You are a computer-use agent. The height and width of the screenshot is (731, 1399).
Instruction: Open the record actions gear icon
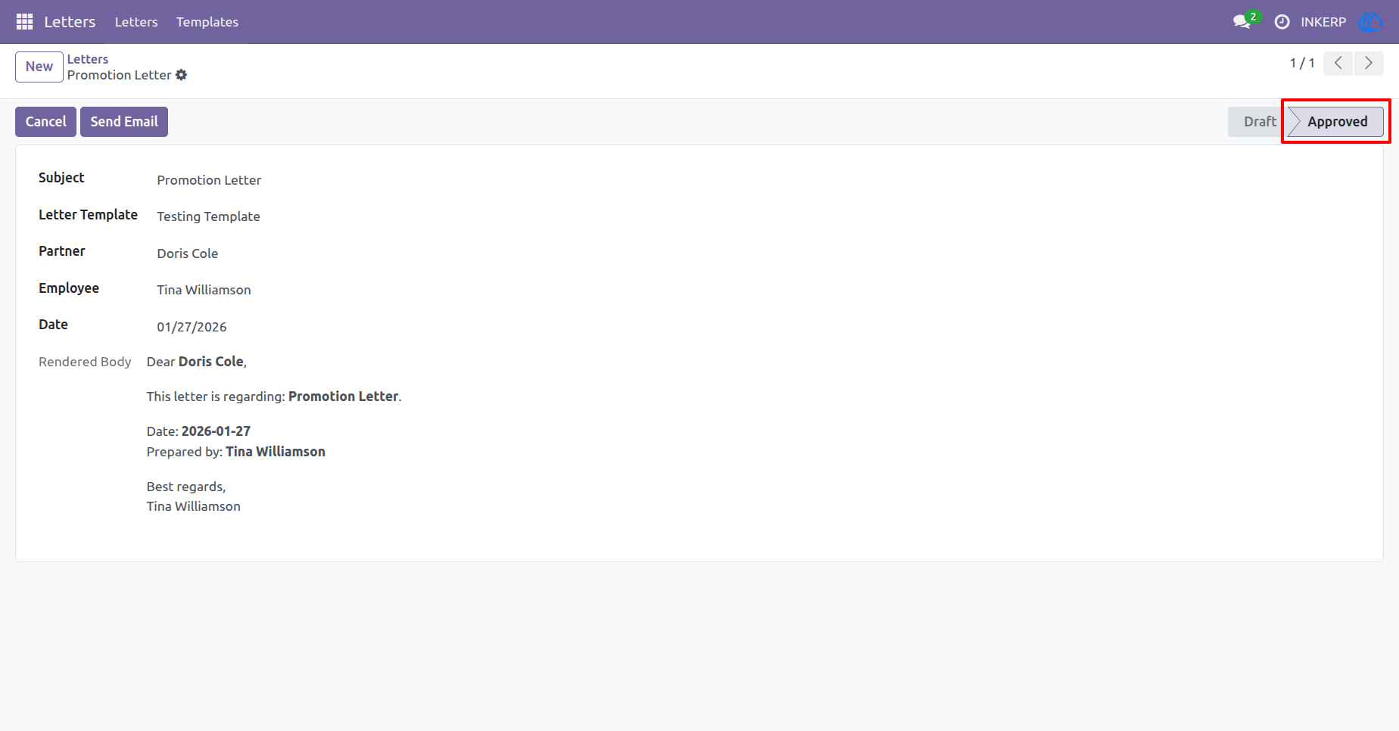coord(181,75)
